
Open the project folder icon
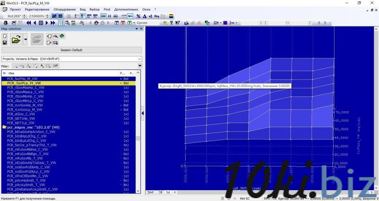[16, 39]
